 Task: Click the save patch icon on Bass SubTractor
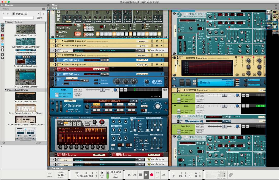(230, 117)
